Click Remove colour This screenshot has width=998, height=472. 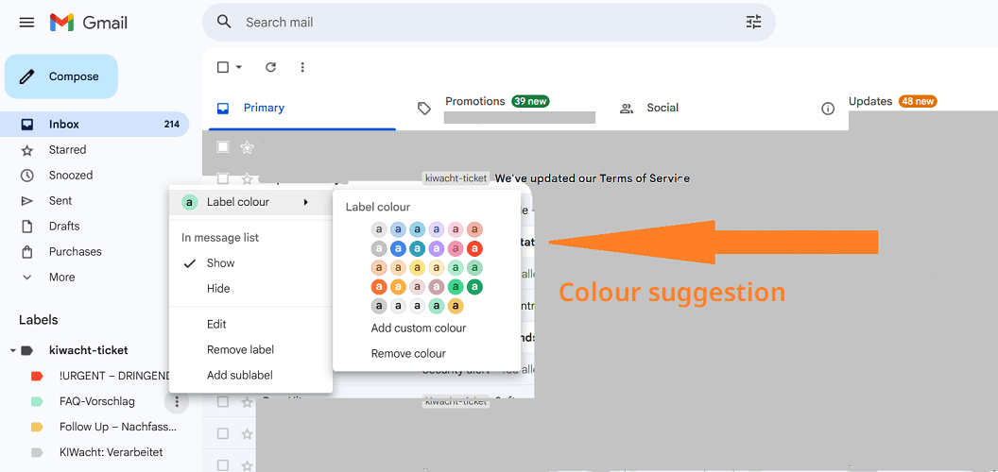click(x=408, y=354)
